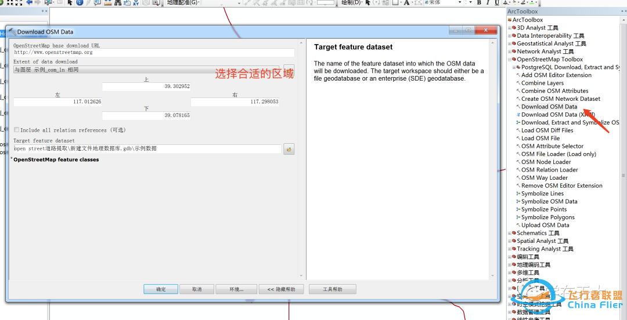Pick the font color swatch
The width and height of the screenshot is (627, 320).
[x=506, y=3]
